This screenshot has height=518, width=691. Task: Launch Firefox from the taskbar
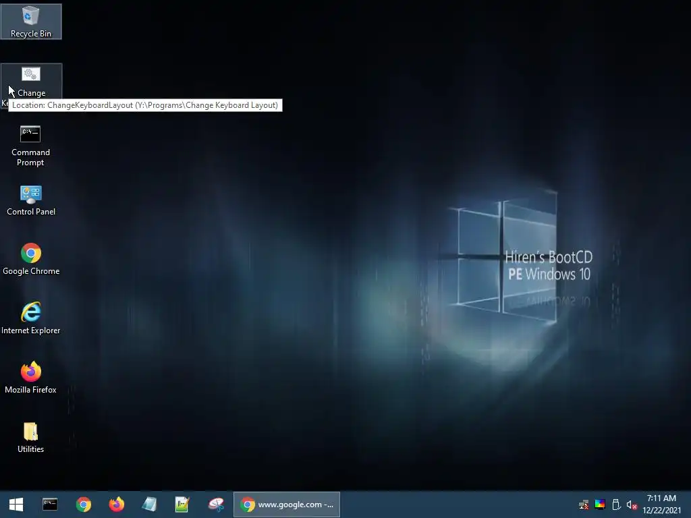(116, 505)
